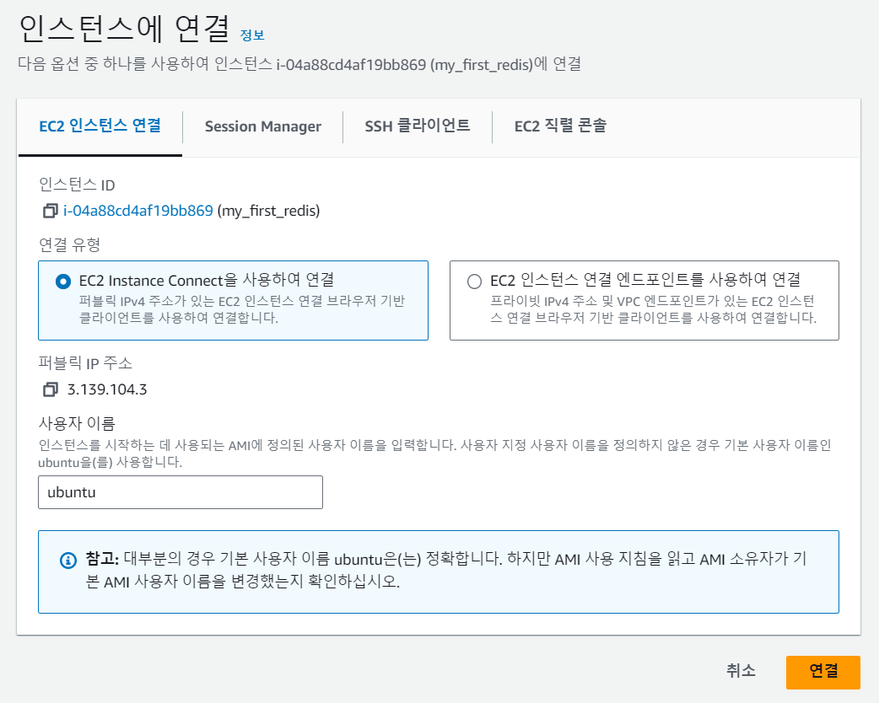Viewport: 879px width, 703px height.
Task: Click the 인스턴스 ID label
Action: click(77, 185)
